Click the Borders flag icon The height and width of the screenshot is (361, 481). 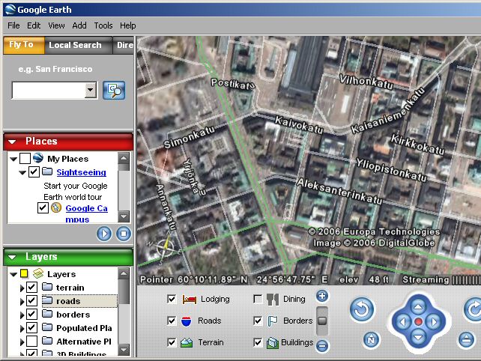click(273, 321)
